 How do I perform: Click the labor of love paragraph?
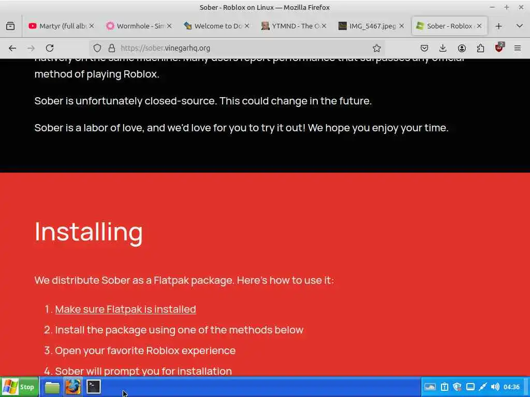pyautogui.click(x=241, y=128)
